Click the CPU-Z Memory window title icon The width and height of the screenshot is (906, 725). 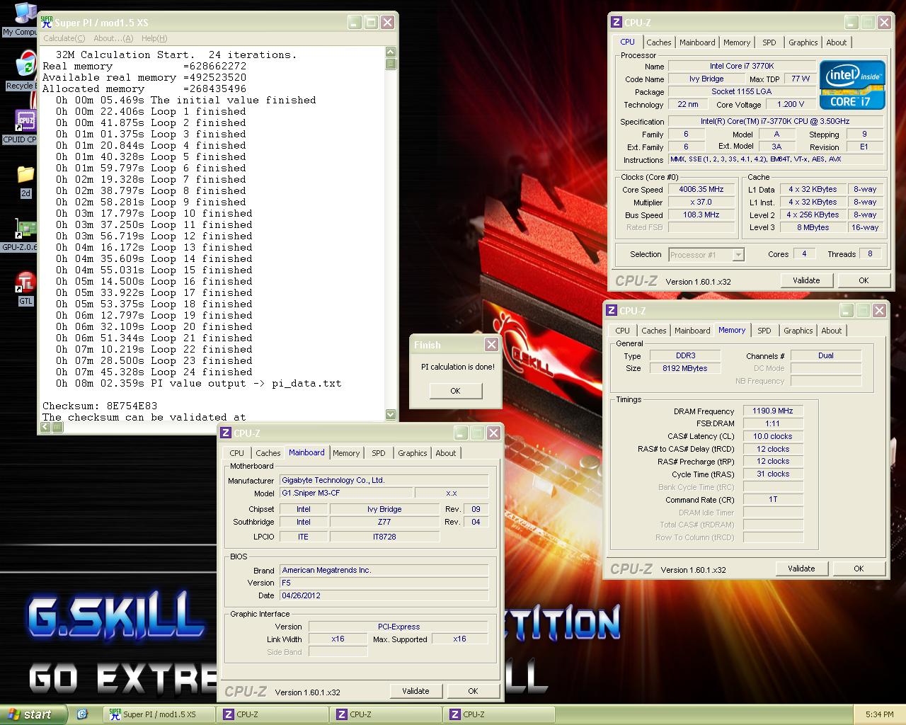point(612,311)
